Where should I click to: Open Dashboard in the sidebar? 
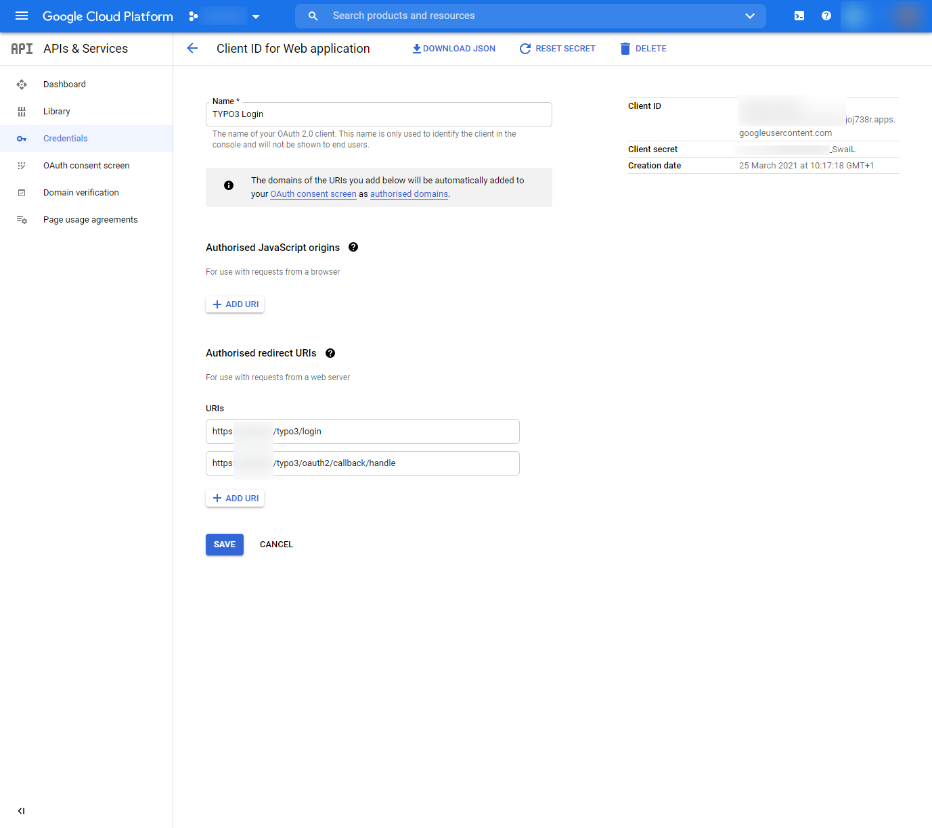click(x=86, y=85)
